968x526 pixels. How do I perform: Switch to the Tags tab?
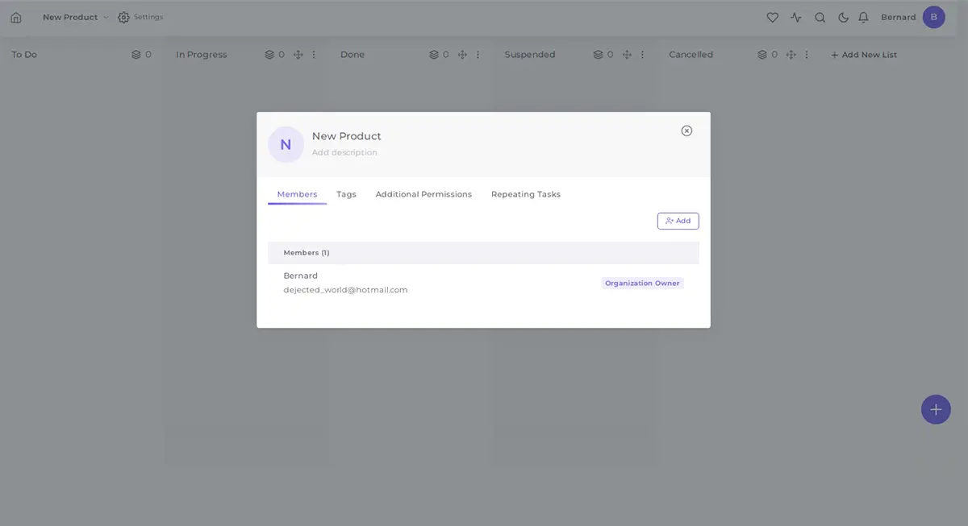(346, 194)
